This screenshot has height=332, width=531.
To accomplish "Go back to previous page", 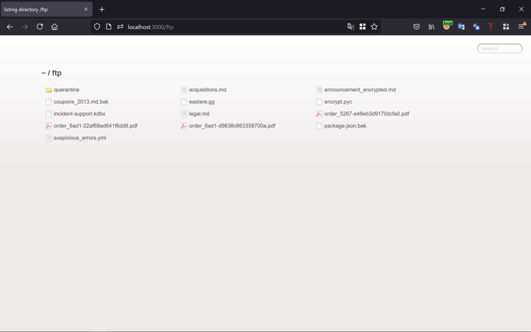I will [x=10, y=27].
